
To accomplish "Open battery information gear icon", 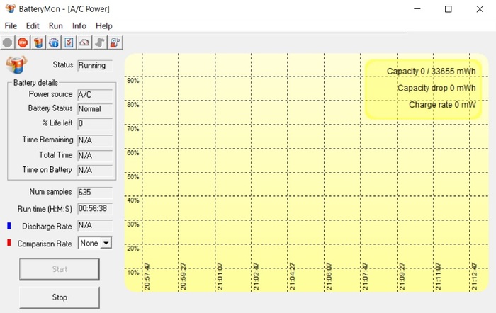I will (54, 42).
